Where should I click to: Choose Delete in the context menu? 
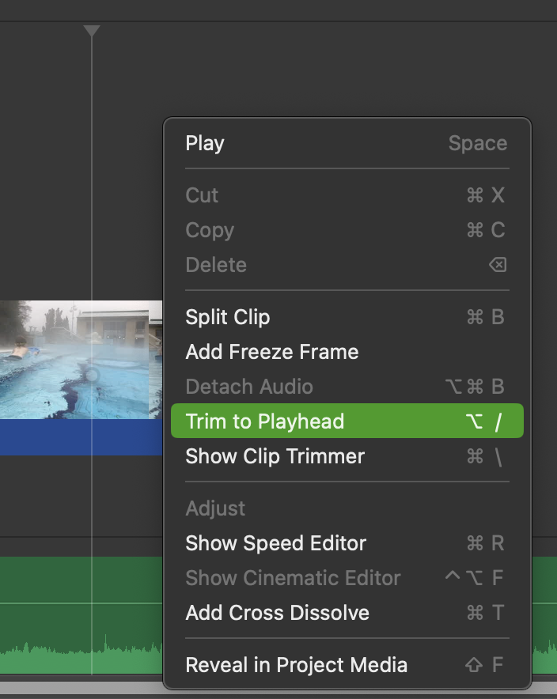click(x=347, y=265)
